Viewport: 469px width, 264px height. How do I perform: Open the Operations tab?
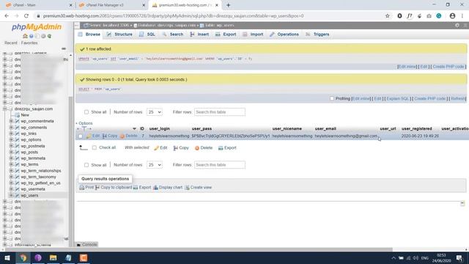pos(284,34)
